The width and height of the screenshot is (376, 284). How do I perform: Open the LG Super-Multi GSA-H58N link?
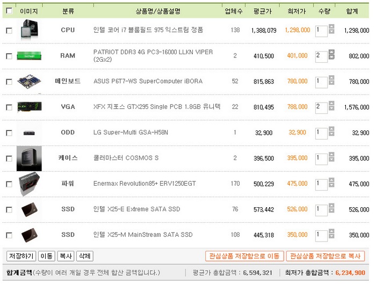tap(131, 132)
